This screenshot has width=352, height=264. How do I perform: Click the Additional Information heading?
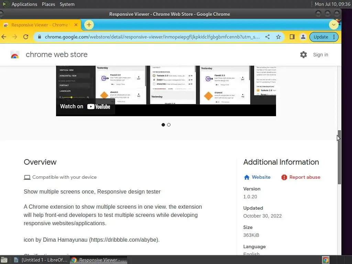[281, 162]
